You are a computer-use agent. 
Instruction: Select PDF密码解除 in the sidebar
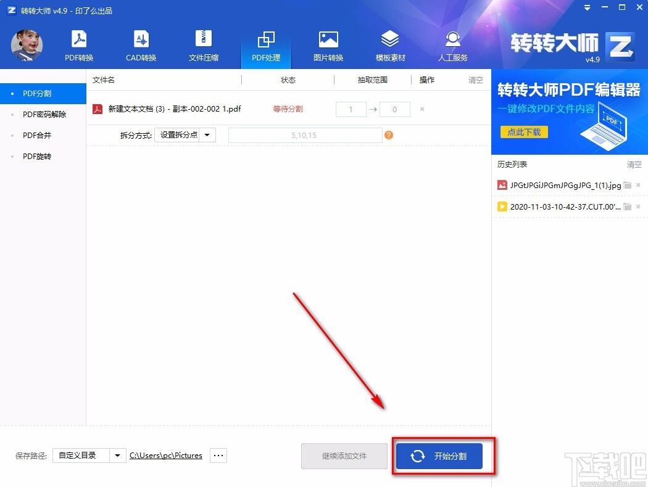click(43, 114)
